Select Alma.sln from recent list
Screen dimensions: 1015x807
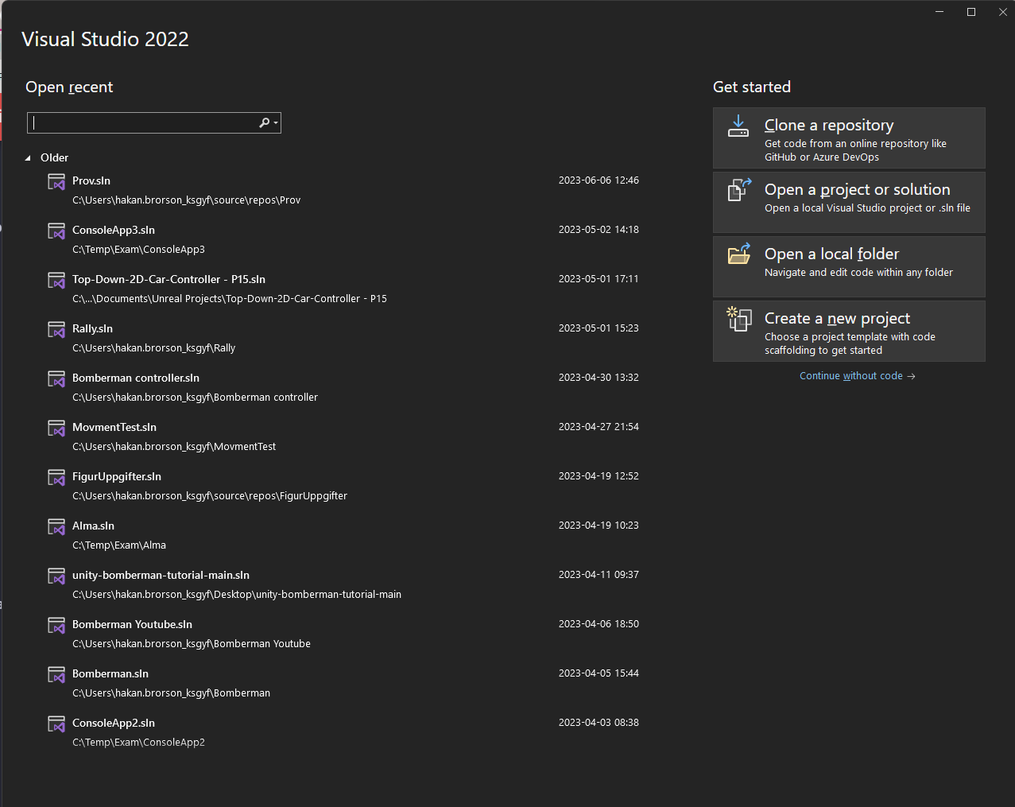pyautogui.click(x=343, y=535)
